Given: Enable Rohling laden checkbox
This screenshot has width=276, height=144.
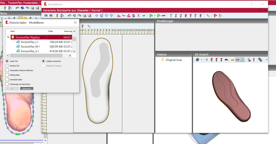Looking at the screenshot, I should 7,75.
